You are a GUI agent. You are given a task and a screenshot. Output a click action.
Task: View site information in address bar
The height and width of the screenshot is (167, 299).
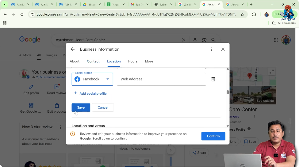pyautogui.click(x=32, y=14)
